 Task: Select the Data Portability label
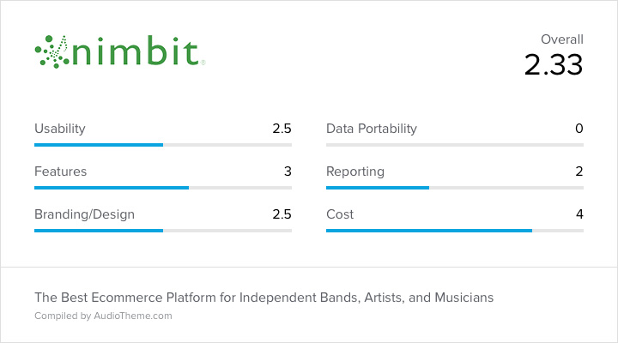point(372,129)
